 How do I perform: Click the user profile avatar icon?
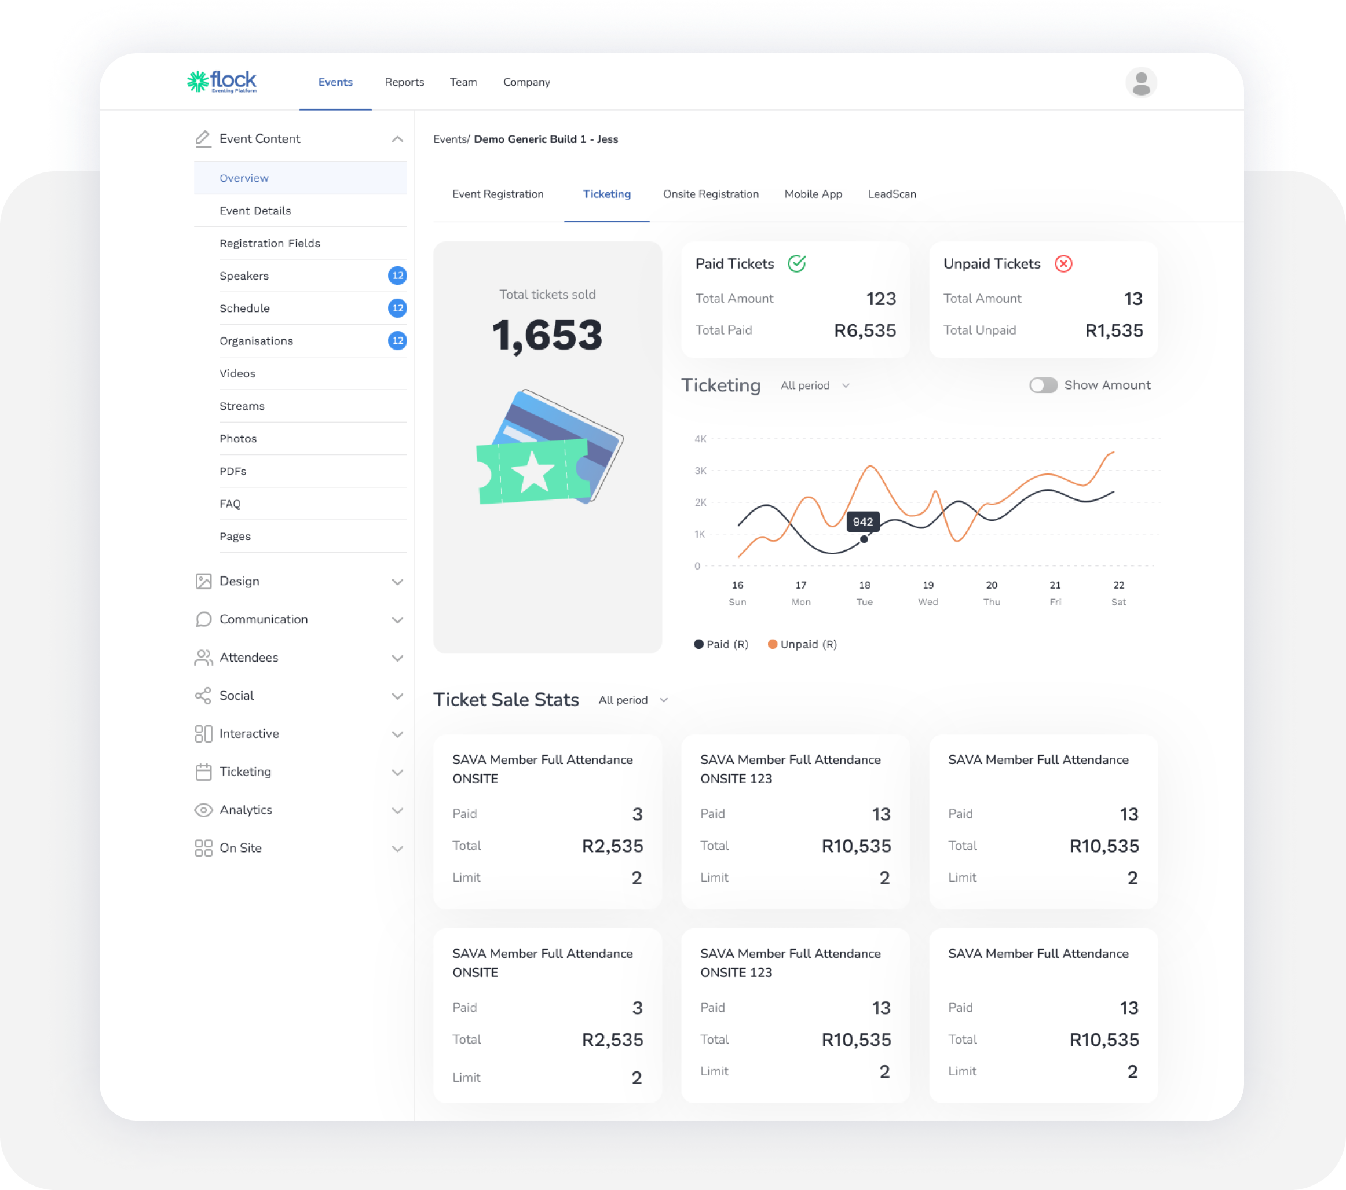pos(1140,82)
